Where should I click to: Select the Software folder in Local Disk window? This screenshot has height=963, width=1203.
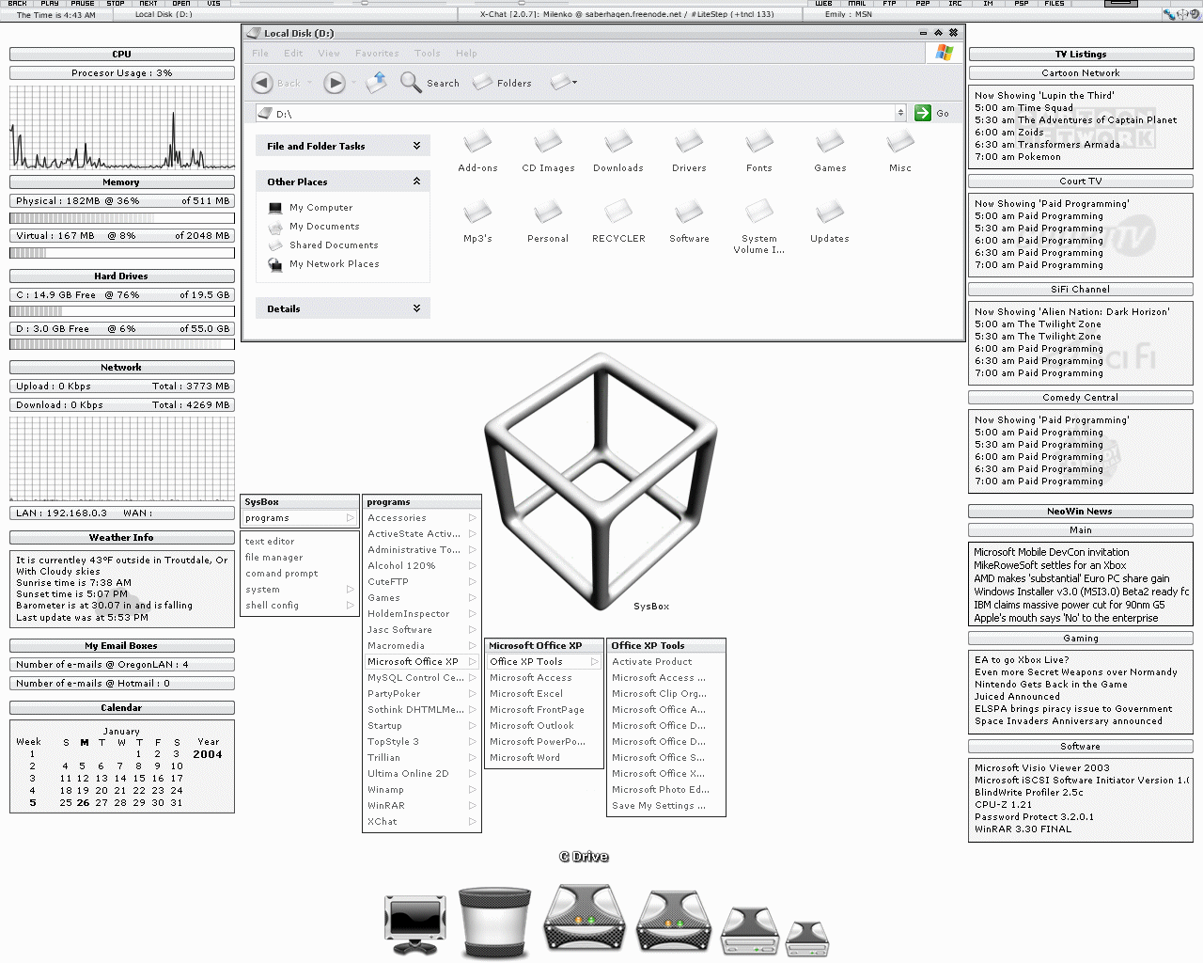689,221
